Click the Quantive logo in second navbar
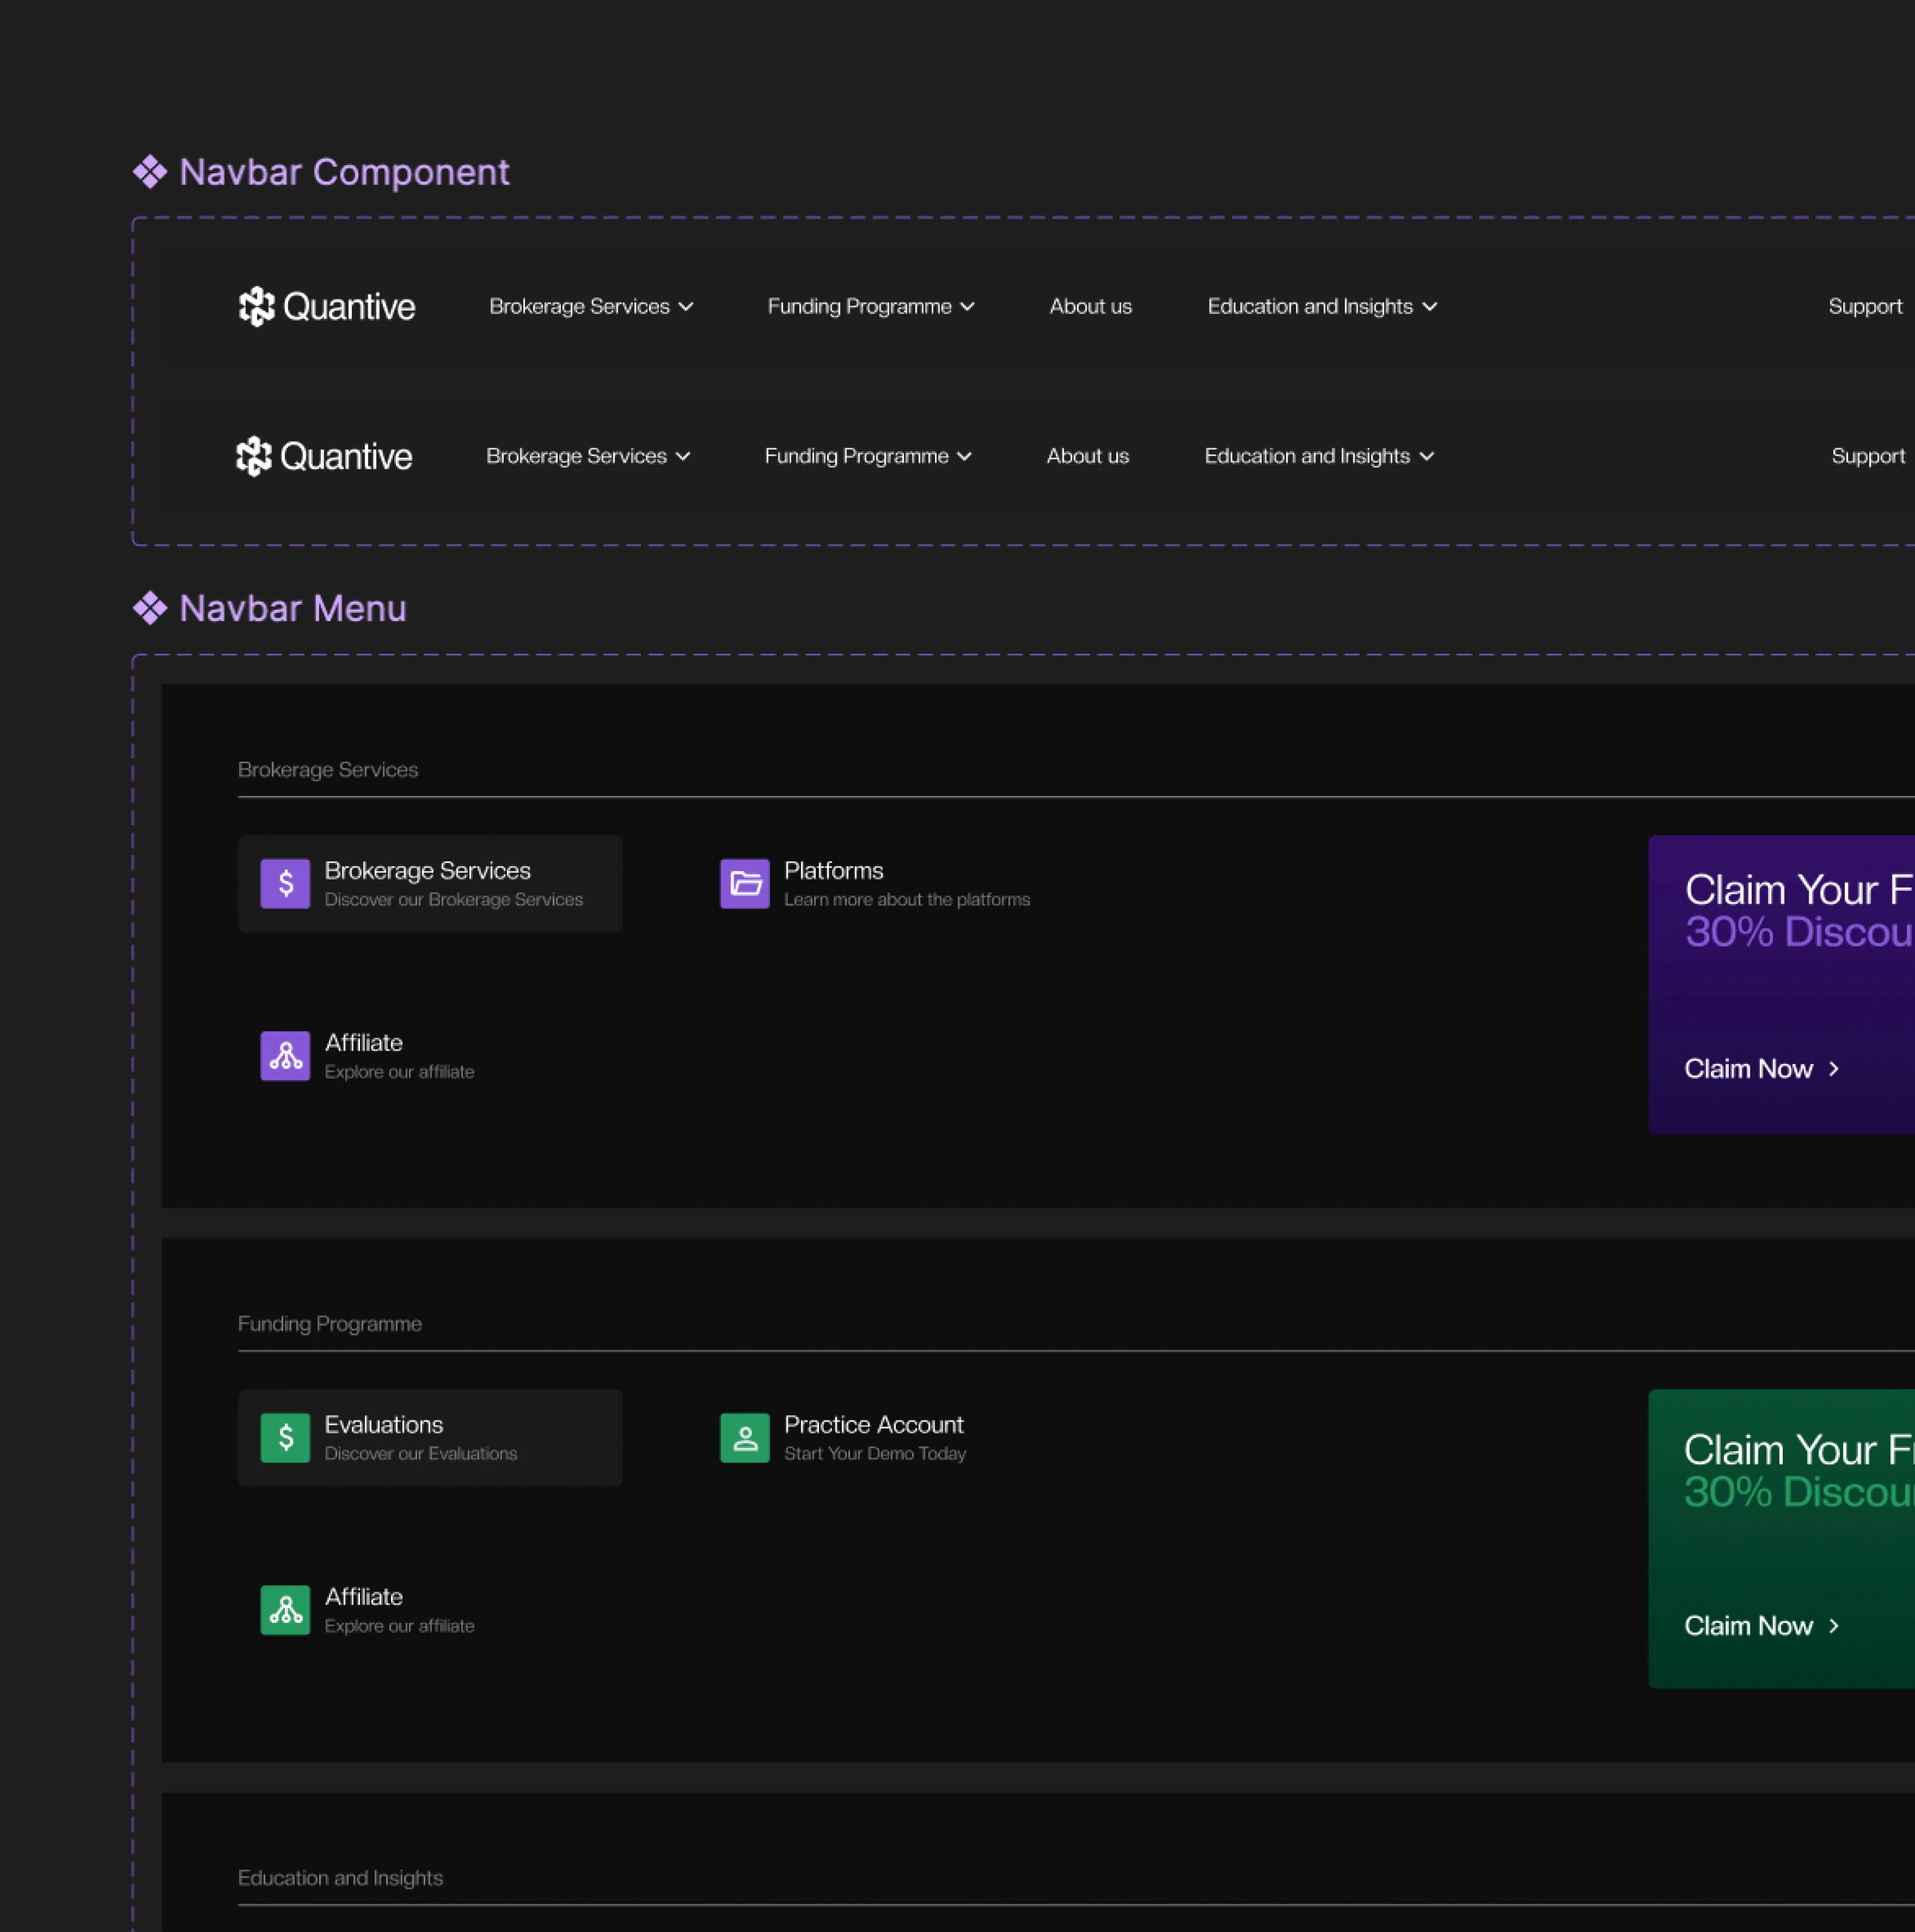1915x1932 pixels. pos(323,456)
